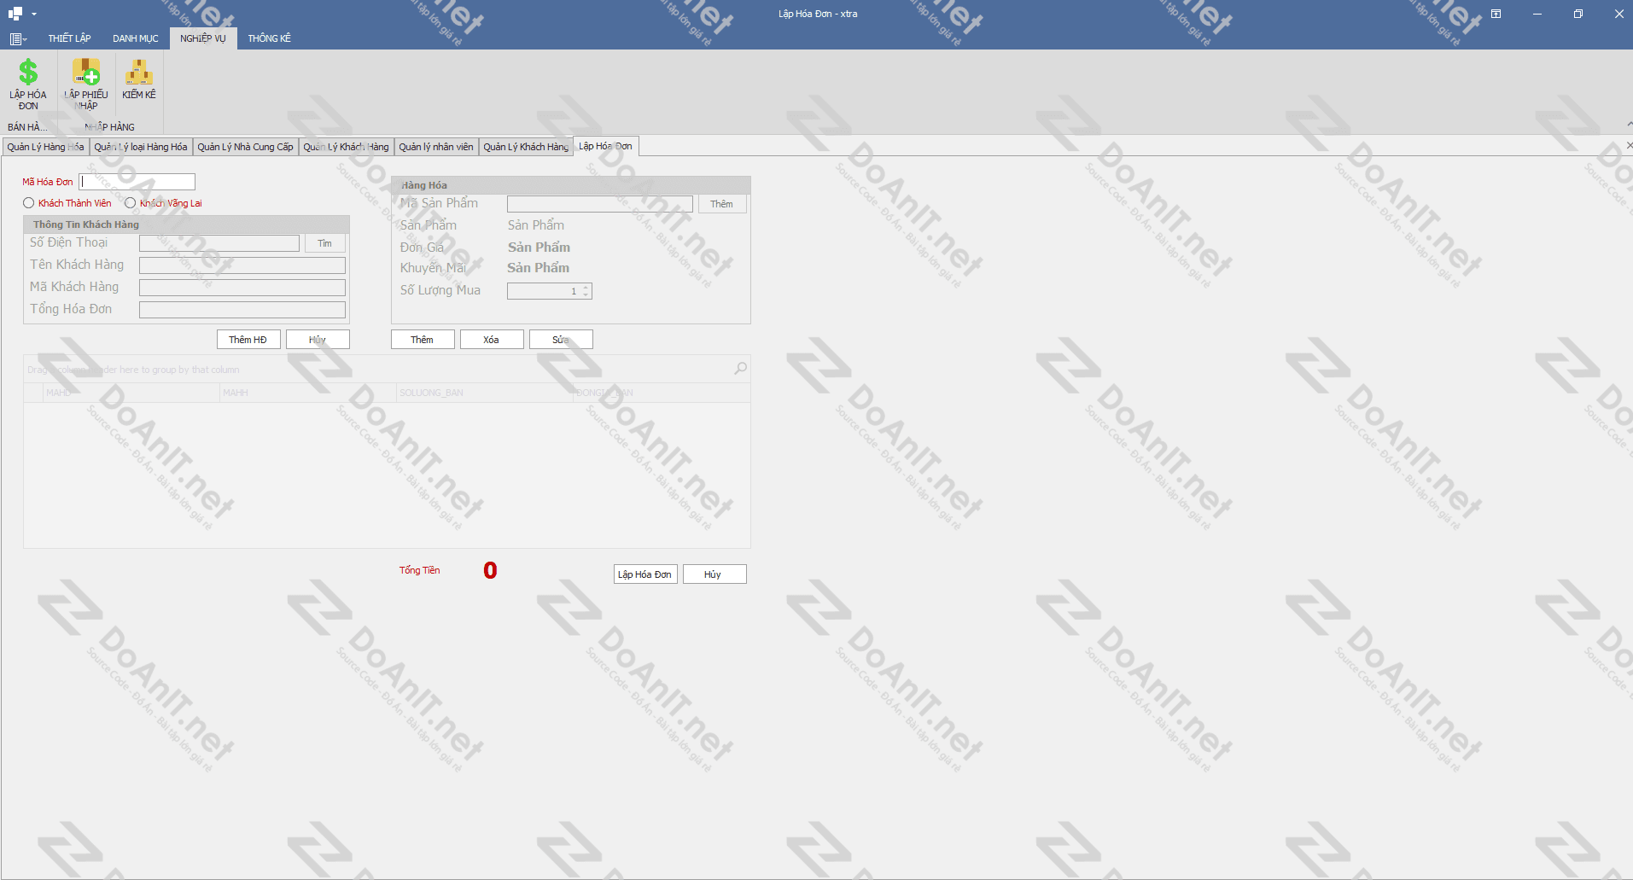
Task: Click the Số Điện Thoại input field
Action: (219, 243)
